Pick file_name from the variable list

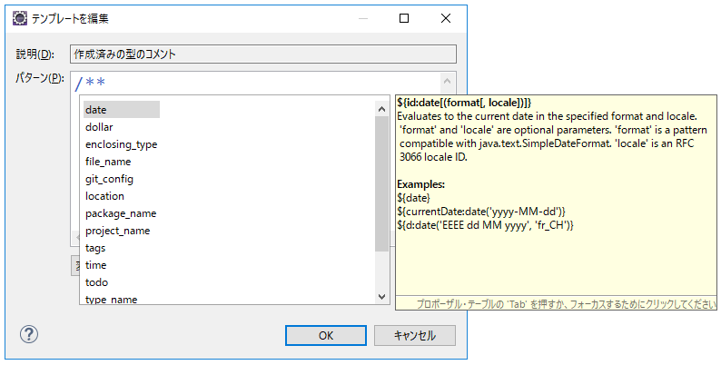pyautogui.click(x=108, y=162)
